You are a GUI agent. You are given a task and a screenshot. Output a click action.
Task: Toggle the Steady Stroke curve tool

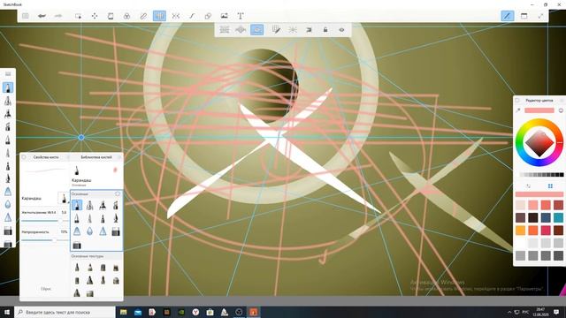click(x=192, y=16)
